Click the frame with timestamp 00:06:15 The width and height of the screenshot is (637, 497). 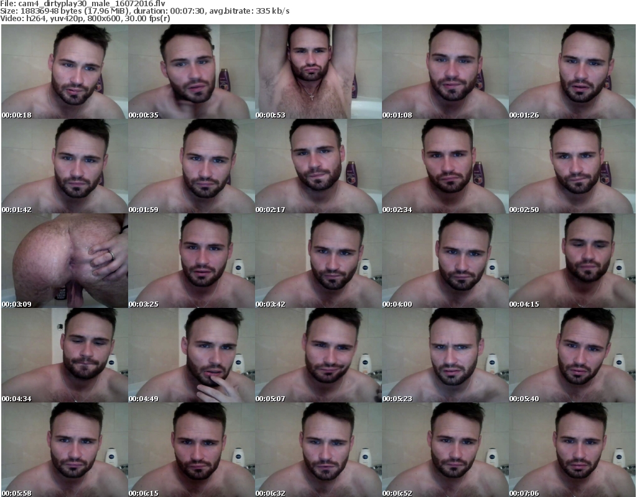pos(192,450)
